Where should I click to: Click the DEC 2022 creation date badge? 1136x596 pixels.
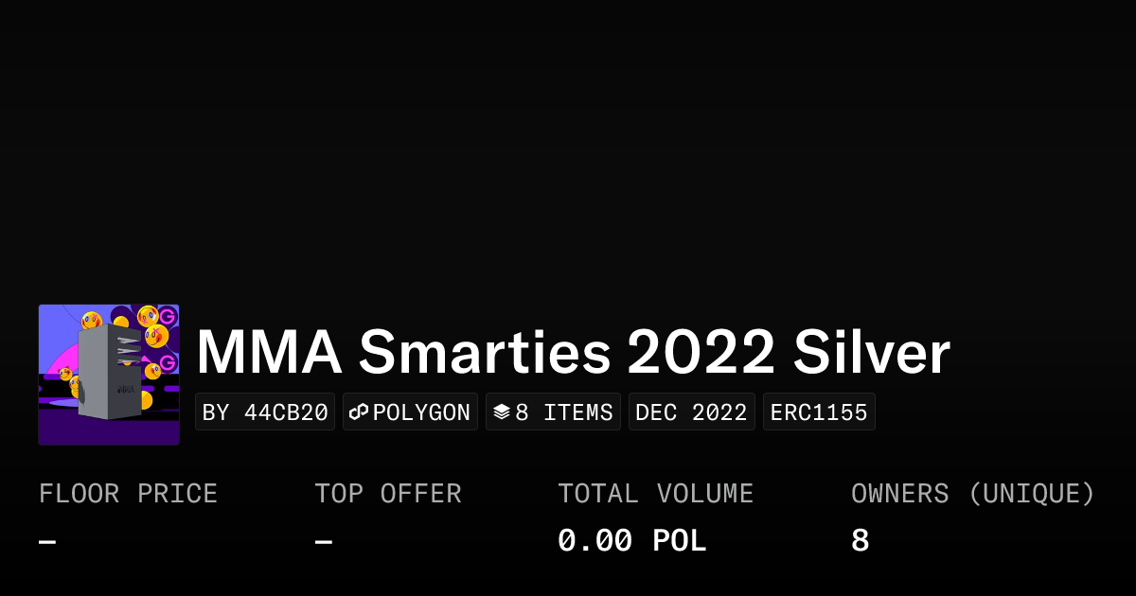[691, 412]
